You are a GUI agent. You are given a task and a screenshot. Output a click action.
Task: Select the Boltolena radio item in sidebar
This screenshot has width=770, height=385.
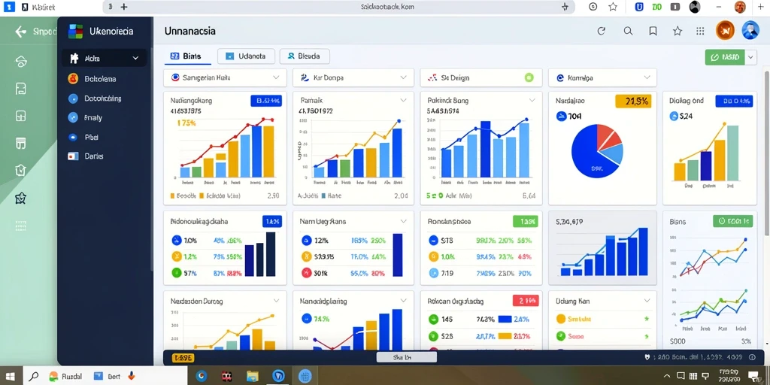click(x=73, y=78)
